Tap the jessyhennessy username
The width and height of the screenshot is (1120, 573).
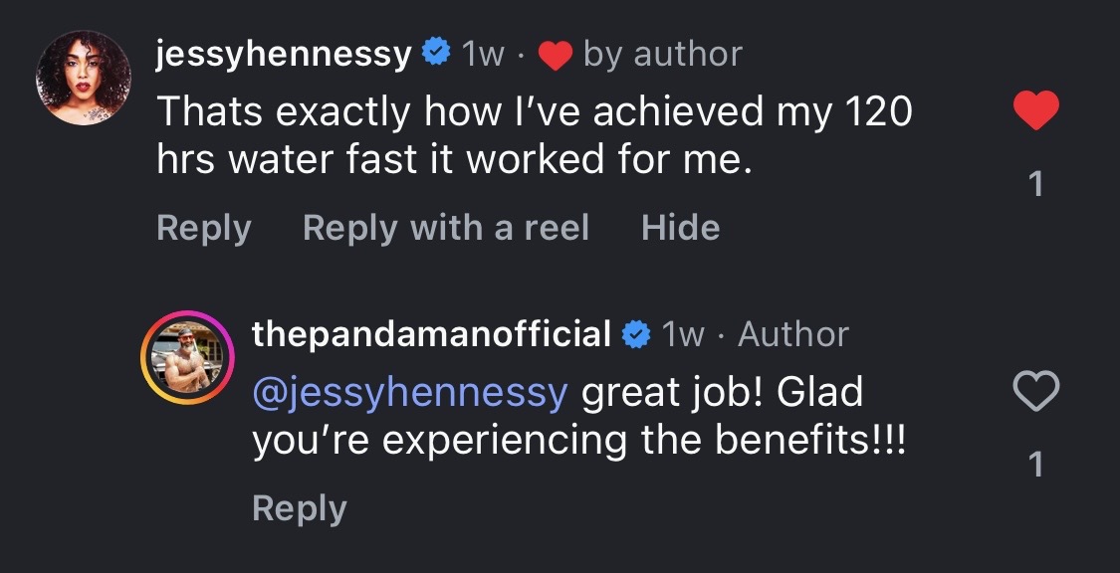coord(284,54)
